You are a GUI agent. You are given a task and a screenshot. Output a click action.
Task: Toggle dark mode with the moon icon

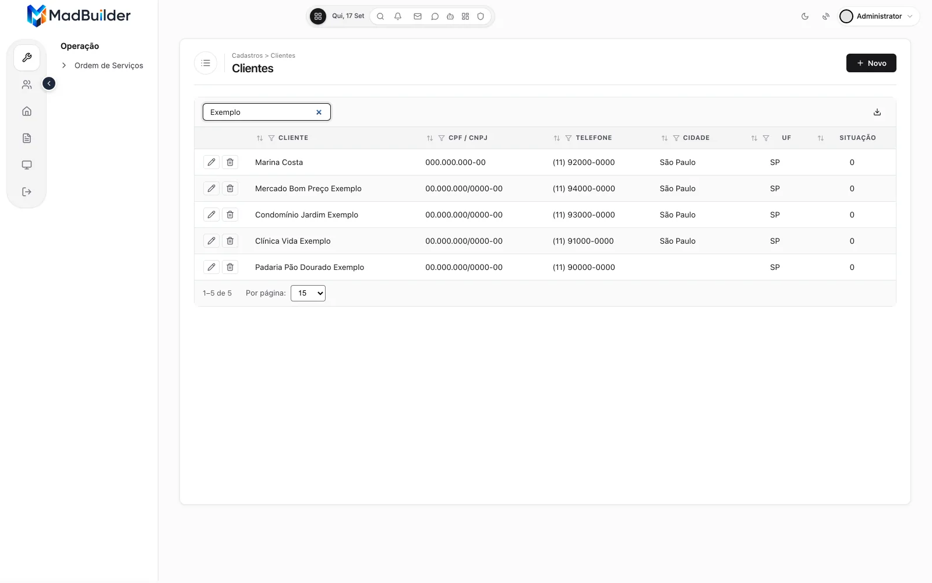point(805,16)
